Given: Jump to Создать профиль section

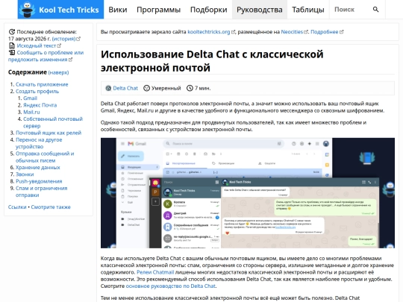Looking at the screenshot, I should point(37,91).
